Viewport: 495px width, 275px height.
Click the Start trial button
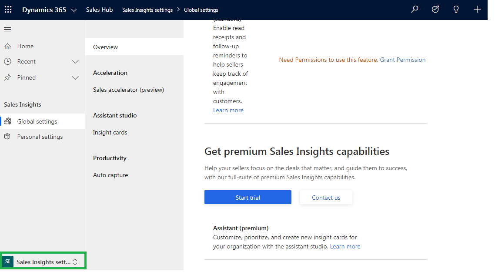pyautogui.click(x=248, y=197)
